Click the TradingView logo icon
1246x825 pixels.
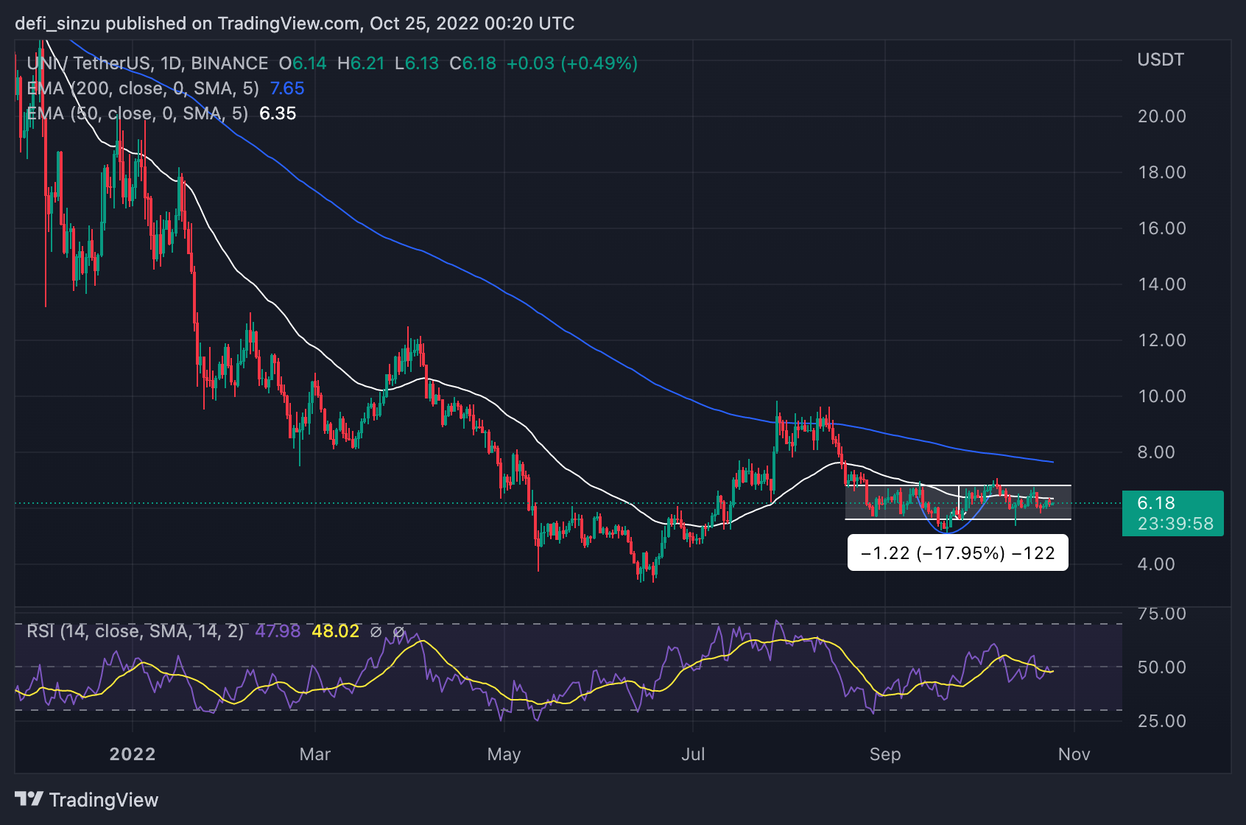(x=29, y=799)
